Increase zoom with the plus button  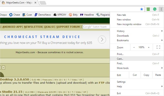(x=149, y=47)
